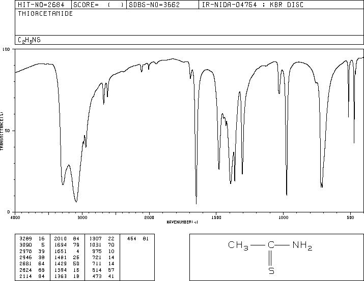The image size is (364, 281).
Task: Select the SCORE= header field
Action: click(99, 5)
